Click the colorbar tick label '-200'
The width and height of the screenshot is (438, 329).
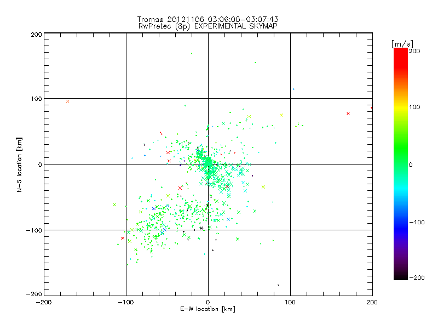click(417, 277)
